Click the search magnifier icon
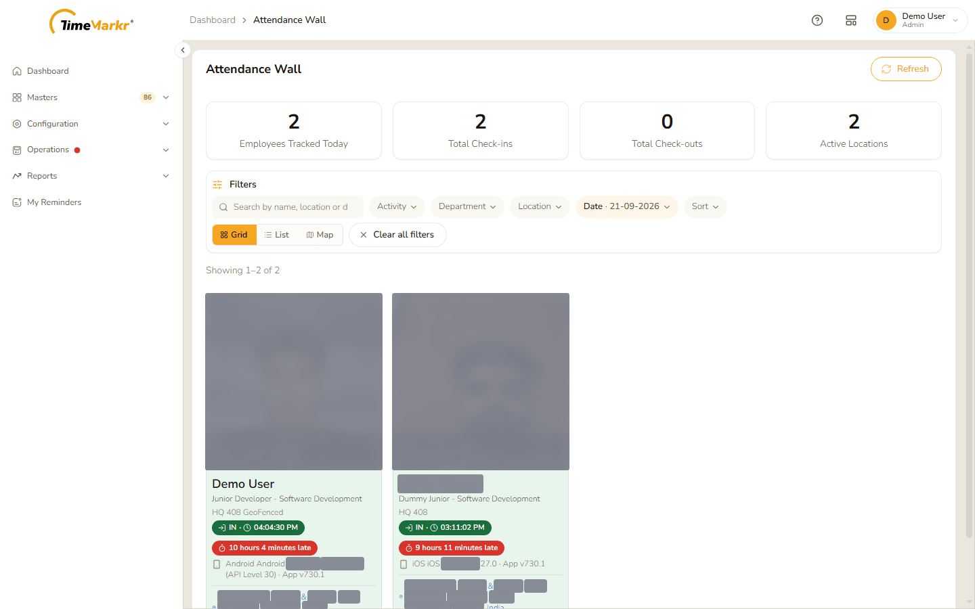 point(223,207)
